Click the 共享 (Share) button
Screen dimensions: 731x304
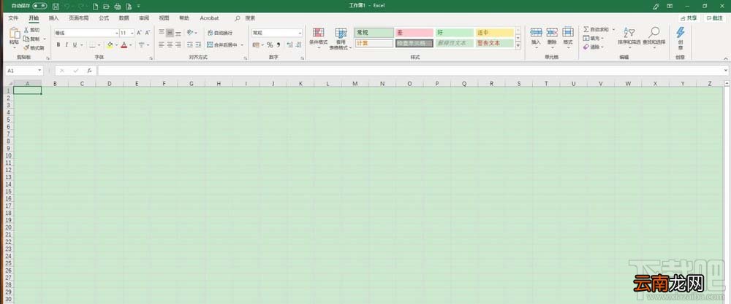coord(689,18)
